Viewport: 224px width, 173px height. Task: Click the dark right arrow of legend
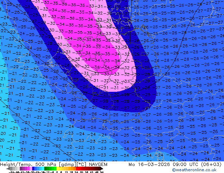point(102,169)
